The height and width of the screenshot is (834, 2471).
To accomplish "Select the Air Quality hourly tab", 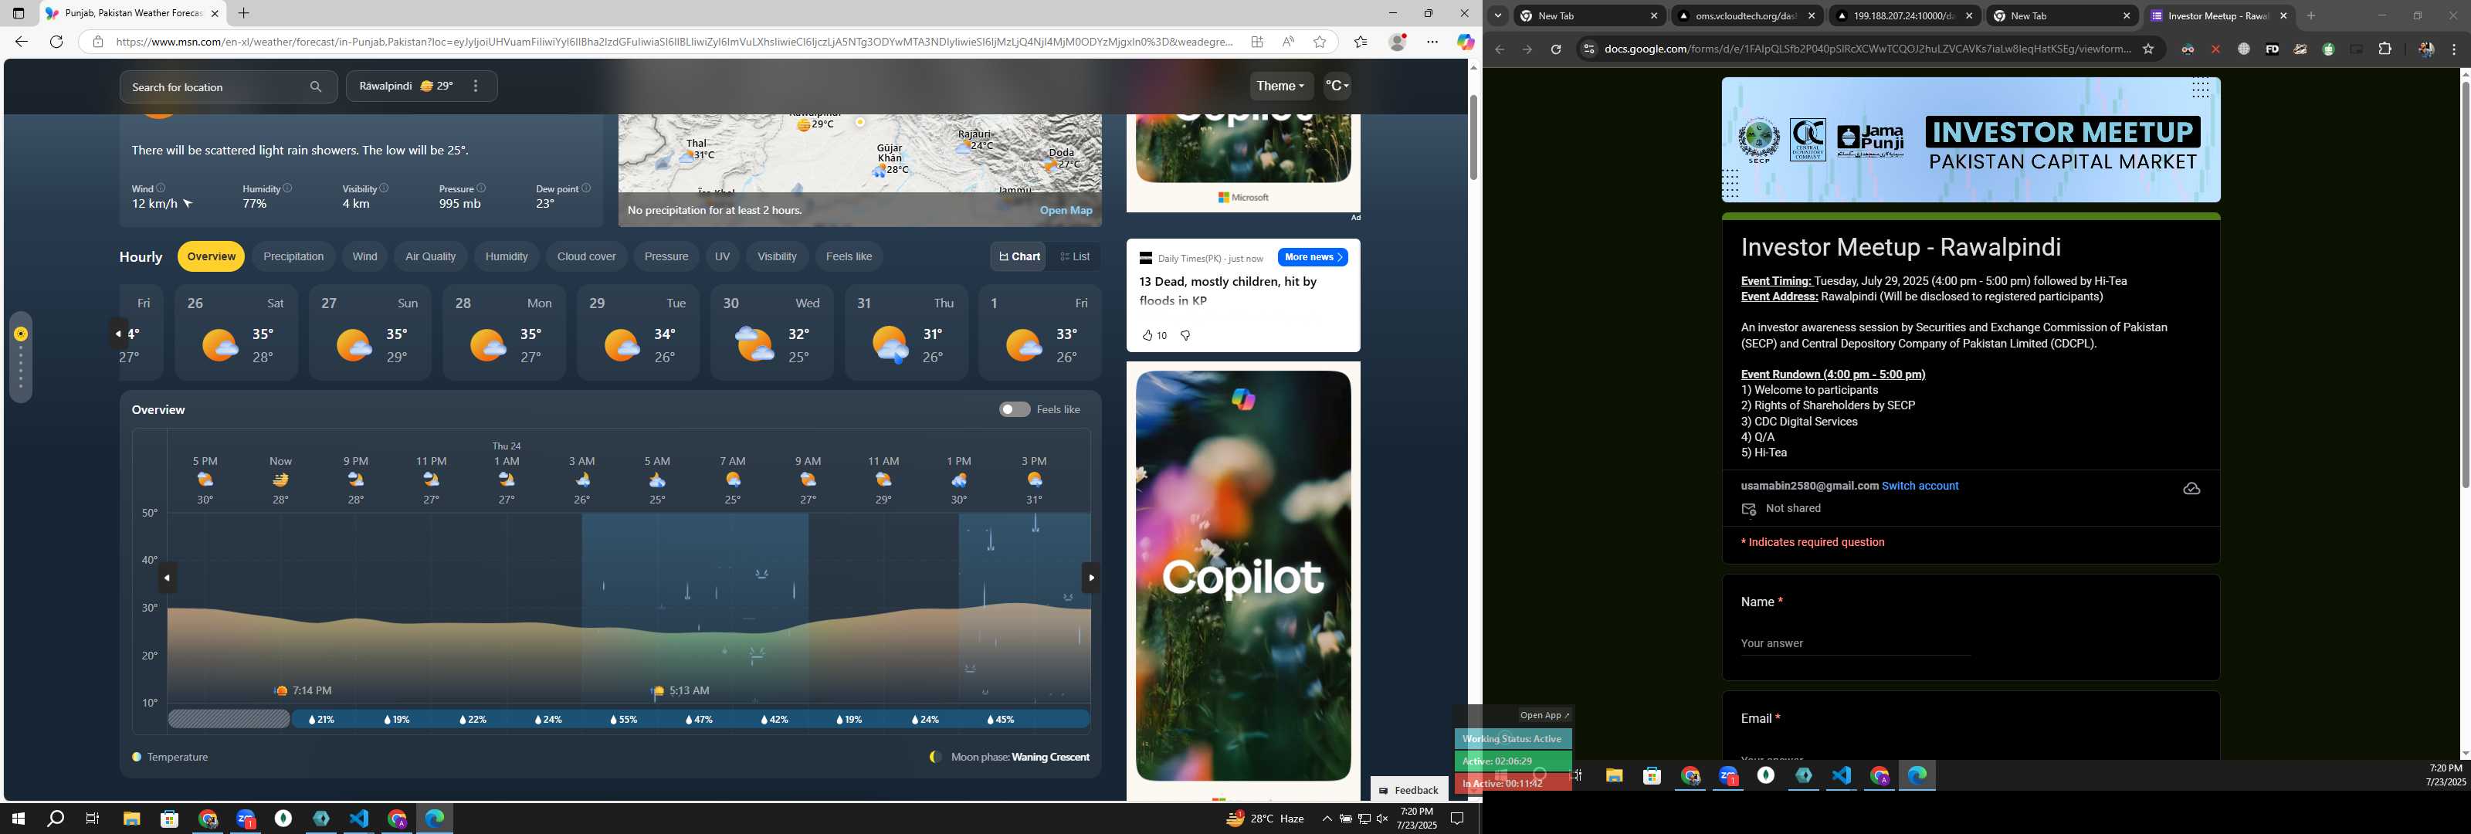I will tap(431, 256).
